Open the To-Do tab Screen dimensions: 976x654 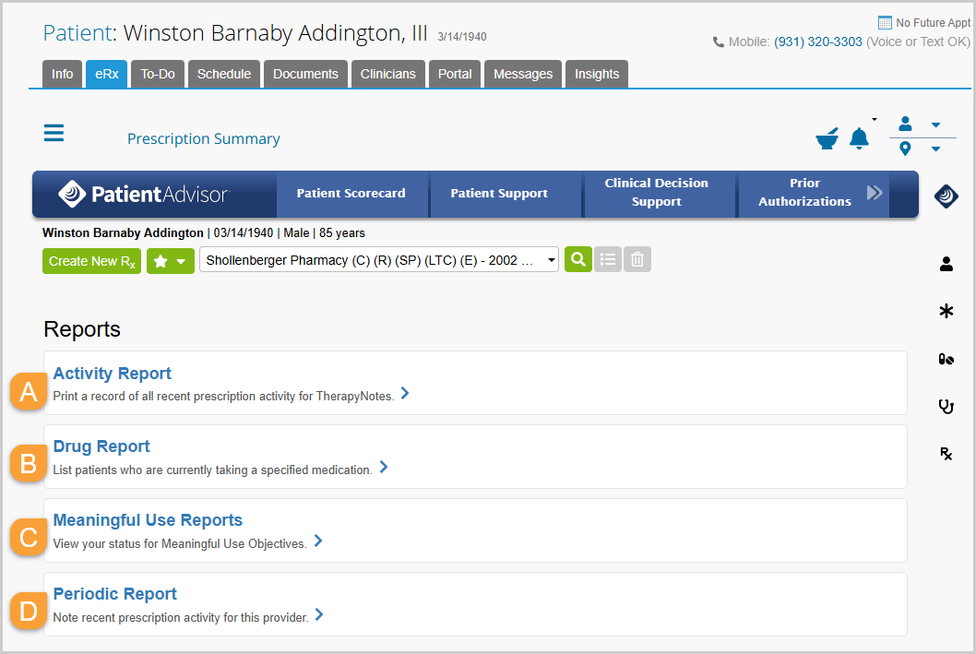pos(158,74)
